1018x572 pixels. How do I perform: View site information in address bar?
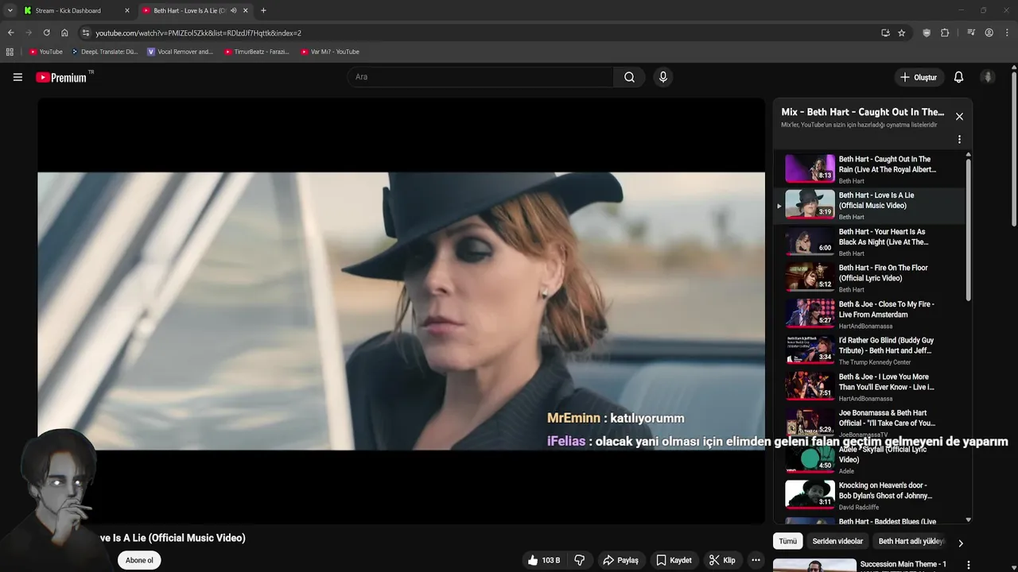click(x=86, y=33)
